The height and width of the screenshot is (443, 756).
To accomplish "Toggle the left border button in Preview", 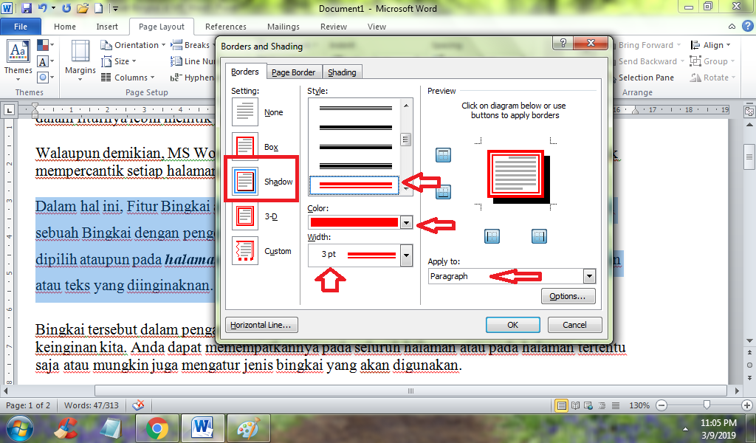I will pos(492,236).
